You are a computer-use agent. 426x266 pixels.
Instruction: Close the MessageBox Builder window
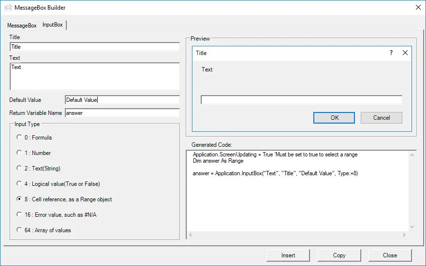pos(418,7)
